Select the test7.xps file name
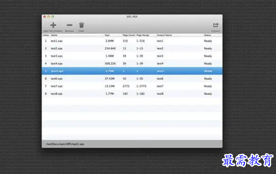Screen dimensions: 276x174 pos(57,86)
